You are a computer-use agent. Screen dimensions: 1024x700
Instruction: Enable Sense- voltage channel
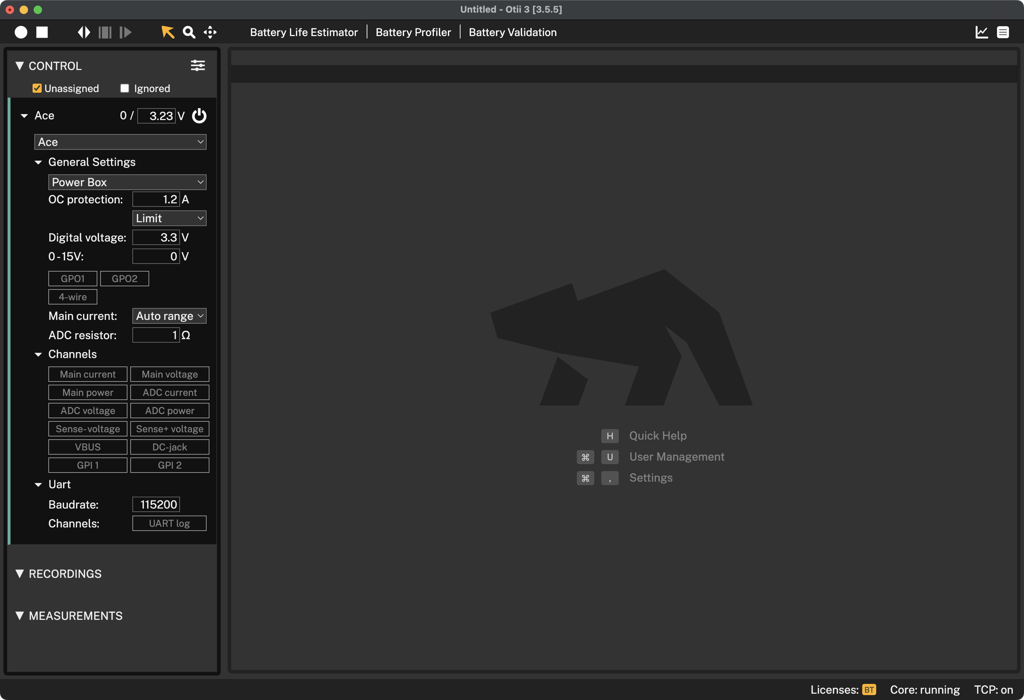pyautogui.click(x=88, y=429)
